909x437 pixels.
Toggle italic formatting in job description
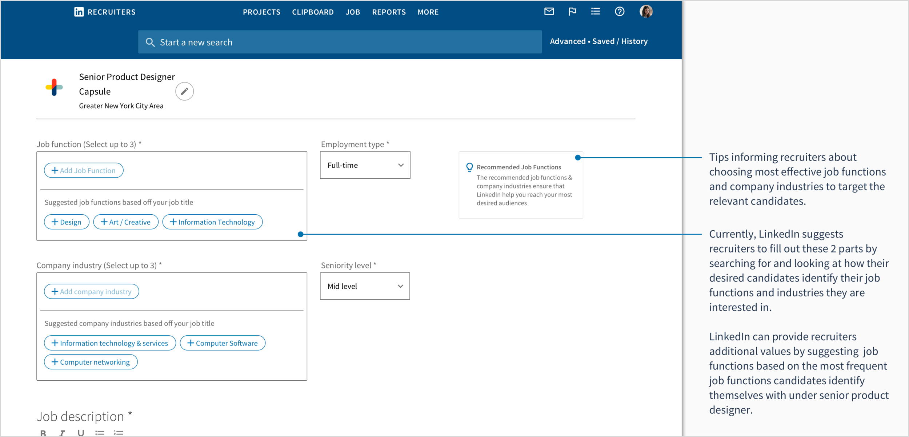[62, 433]
